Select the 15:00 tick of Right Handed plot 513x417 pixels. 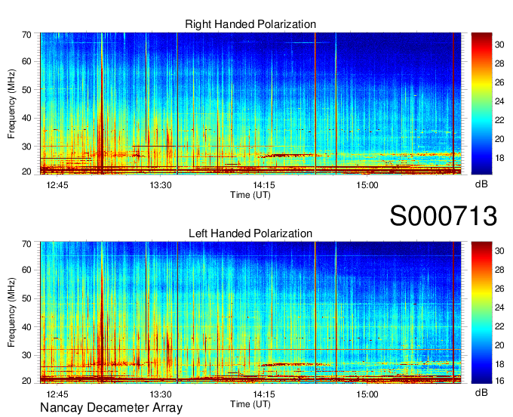click(367, 185)
